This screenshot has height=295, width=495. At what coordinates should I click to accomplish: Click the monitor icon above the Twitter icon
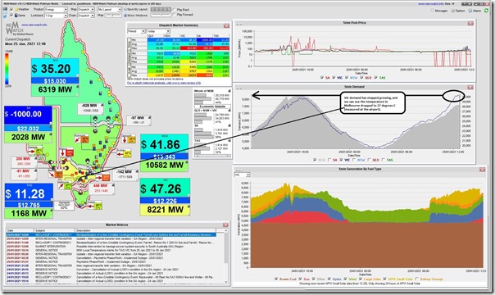click(x=6, y=10)
